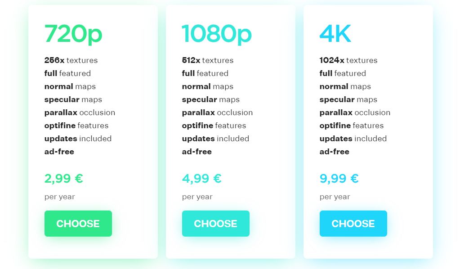The image size is (460, 269).
Task: Click the green CHOOSE button for 720p
Action: point(78,224)
